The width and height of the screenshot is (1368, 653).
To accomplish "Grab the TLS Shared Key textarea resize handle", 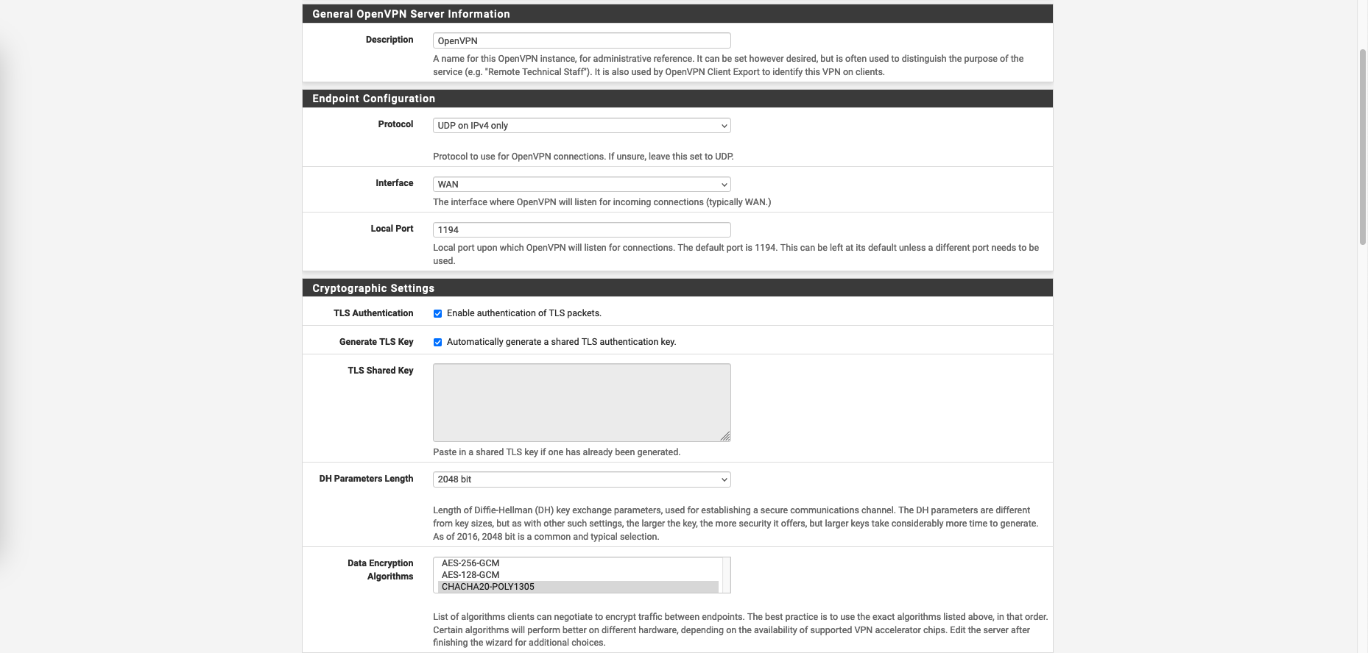I will coord(725,436).
